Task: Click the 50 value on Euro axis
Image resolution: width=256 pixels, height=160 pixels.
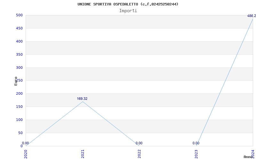Action: 20,133
